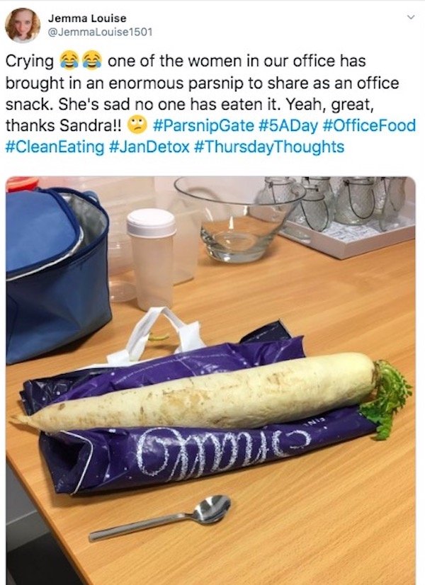The width and height of the screenshot is (425, 585).
Task: Expand the tweet options chevron
Action: click(x=410, y=17)
